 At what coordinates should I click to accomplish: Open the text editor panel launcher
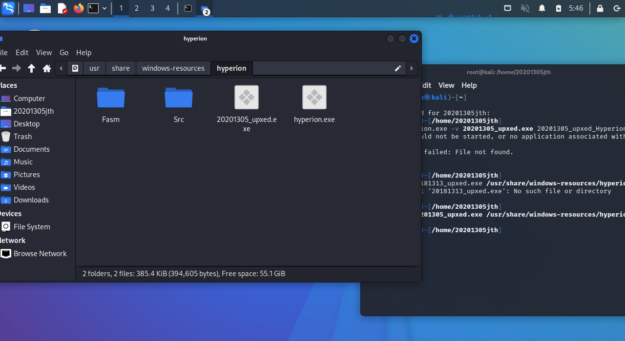[62, 8]
